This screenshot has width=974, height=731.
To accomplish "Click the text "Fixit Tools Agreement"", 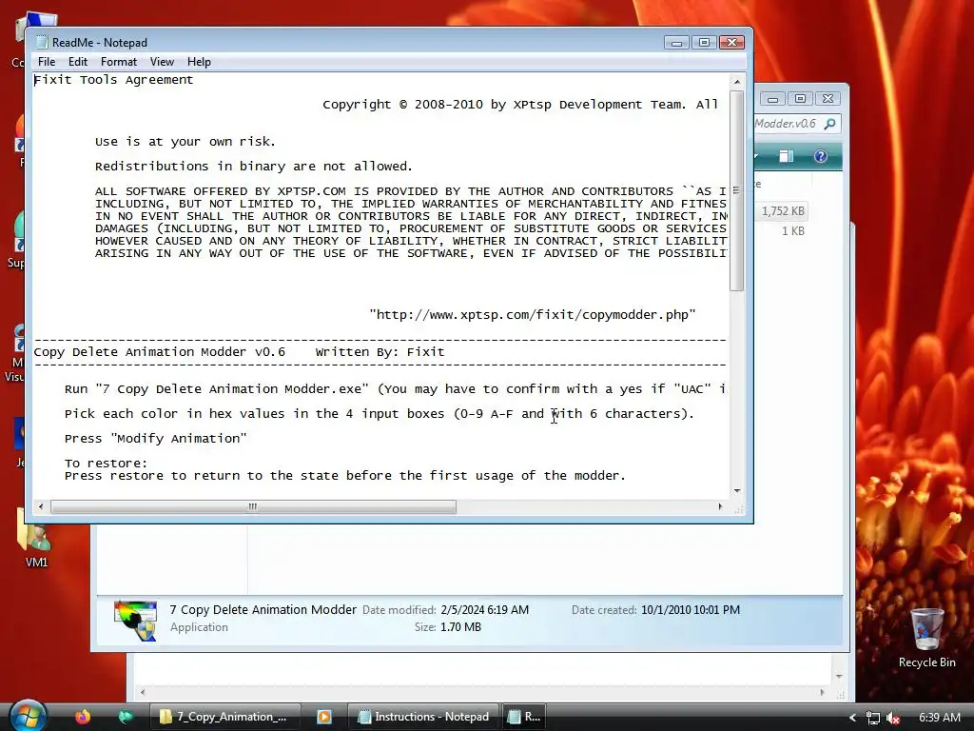I will pyautogui.click(x=113, y=80).
